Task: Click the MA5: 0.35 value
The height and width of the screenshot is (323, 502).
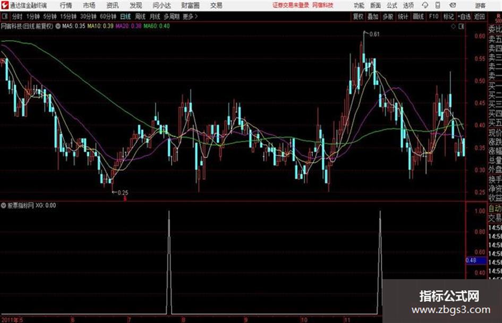Action: click(74, 26)
